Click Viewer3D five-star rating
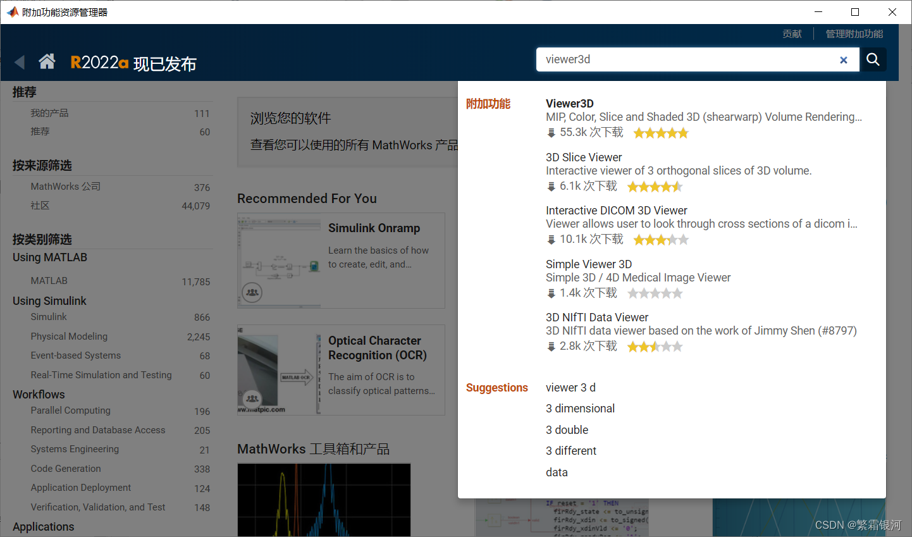This screenshot has height=537, width=912. tap(661, 133)
